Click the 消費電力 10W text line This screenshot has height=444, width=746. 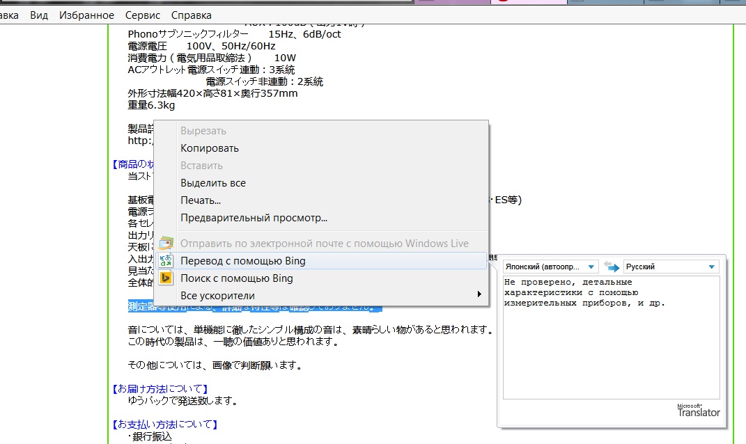pos(212,58)
